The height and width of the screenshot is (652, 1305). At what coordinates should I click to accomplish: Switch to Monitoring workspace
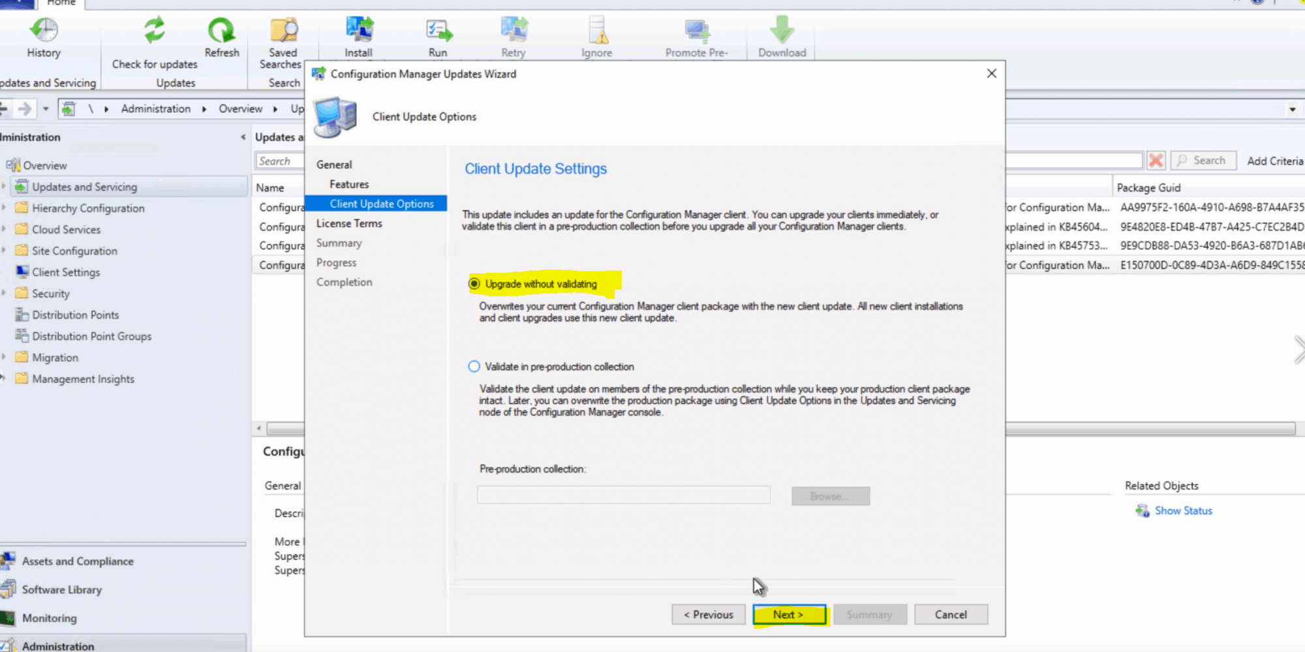click(x=49, y=618)
